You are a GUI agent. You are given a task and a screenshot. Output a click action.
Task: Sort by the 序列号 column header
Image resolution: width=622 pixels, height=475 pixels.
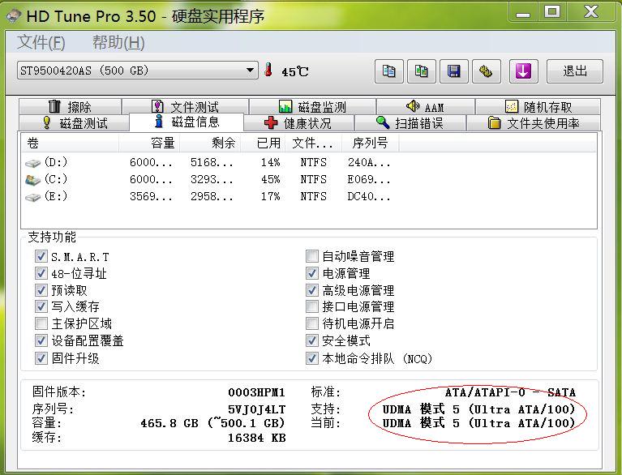point(371,143)
